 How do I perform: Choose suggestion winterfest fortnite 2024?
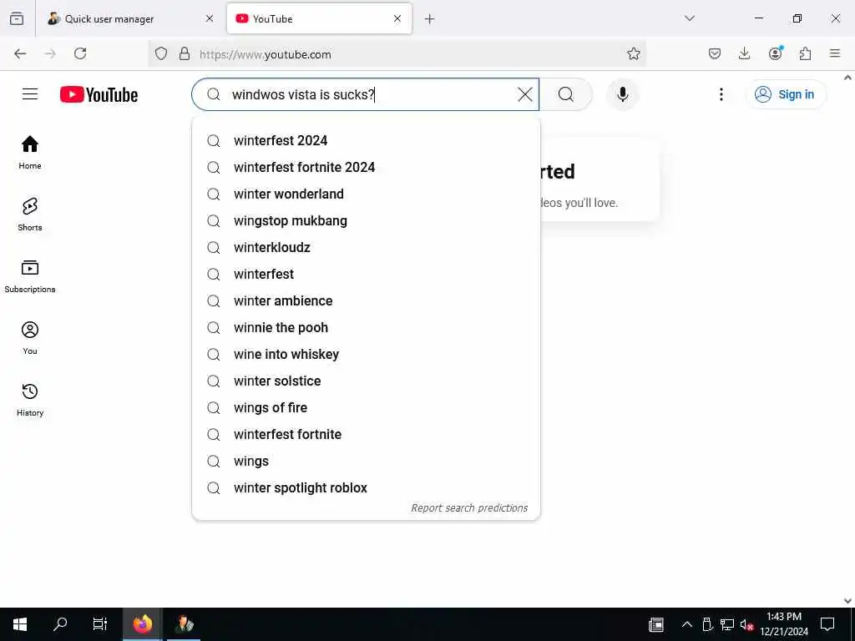coord(366,167)
